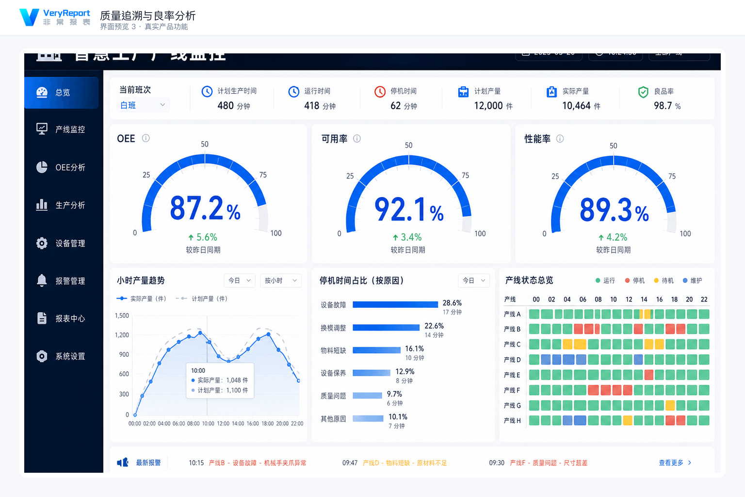Open the 白班 shift dropdown
Viewport: 745px width, 497px height.
(143, 105)
